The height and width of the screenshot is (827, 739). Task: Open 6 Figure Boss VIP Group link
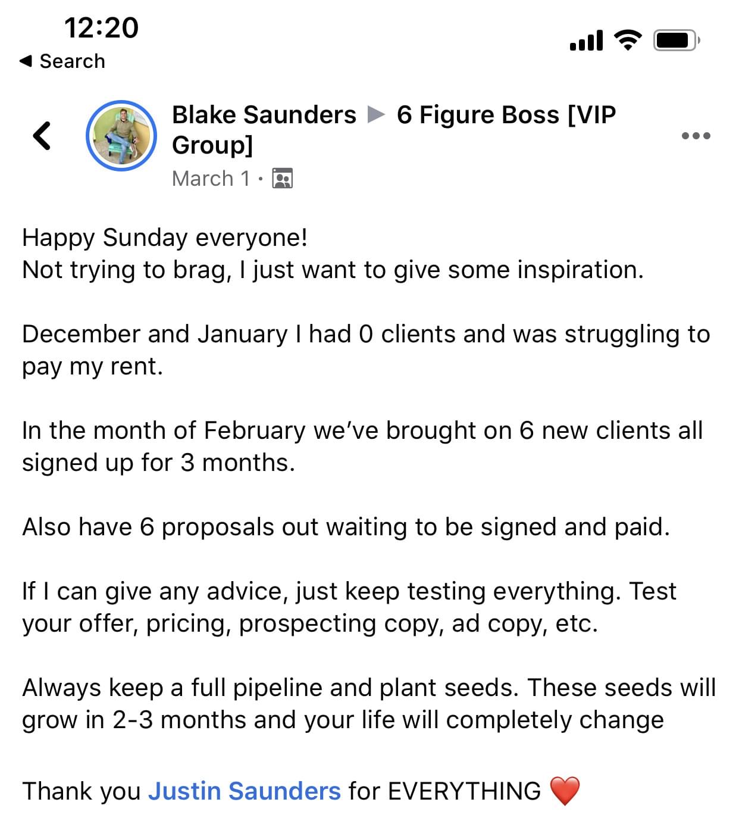pos(394,130)
